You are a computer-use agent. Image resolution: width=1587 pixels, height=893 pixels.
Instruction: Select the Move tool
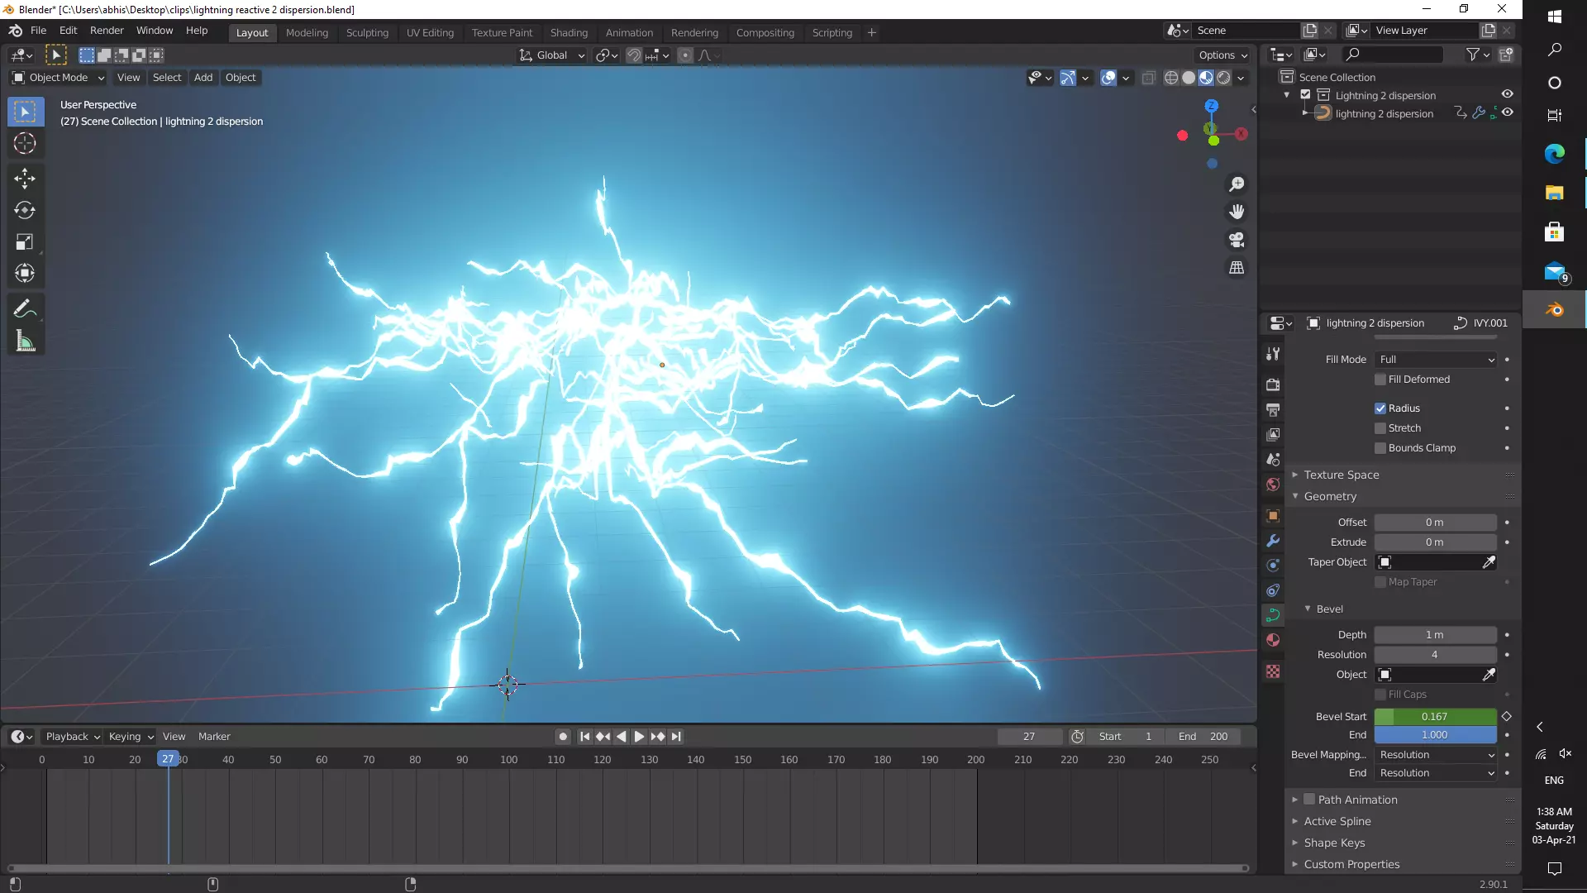(x=25, y=178)
